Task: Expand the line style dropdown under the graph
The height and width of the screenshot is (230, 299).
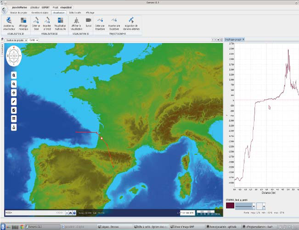Action: (x=253, y=206)
